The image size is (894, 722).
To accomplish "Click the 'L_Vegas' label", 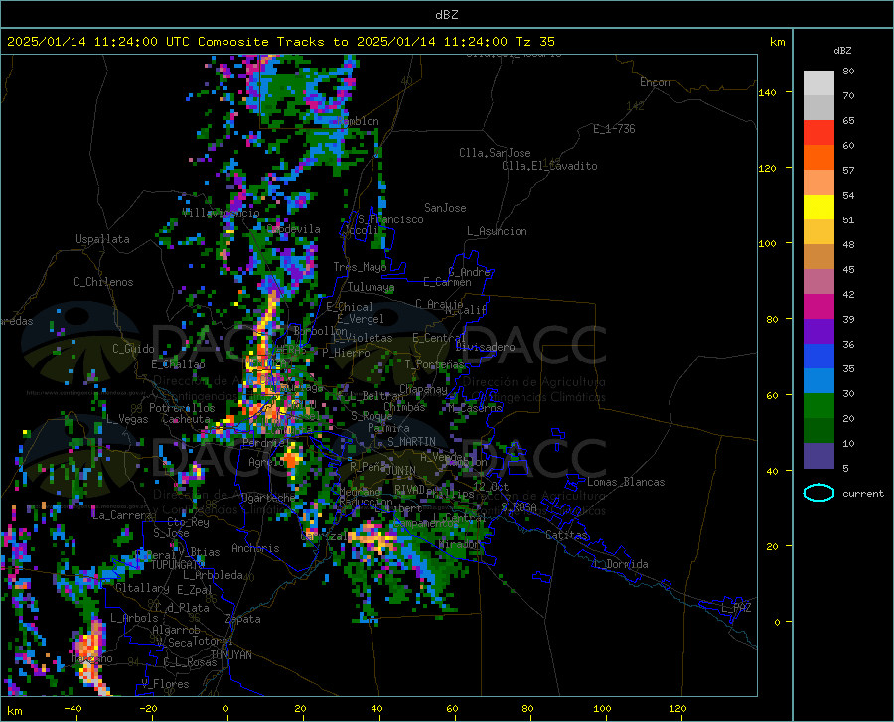I will click(127, 419).
